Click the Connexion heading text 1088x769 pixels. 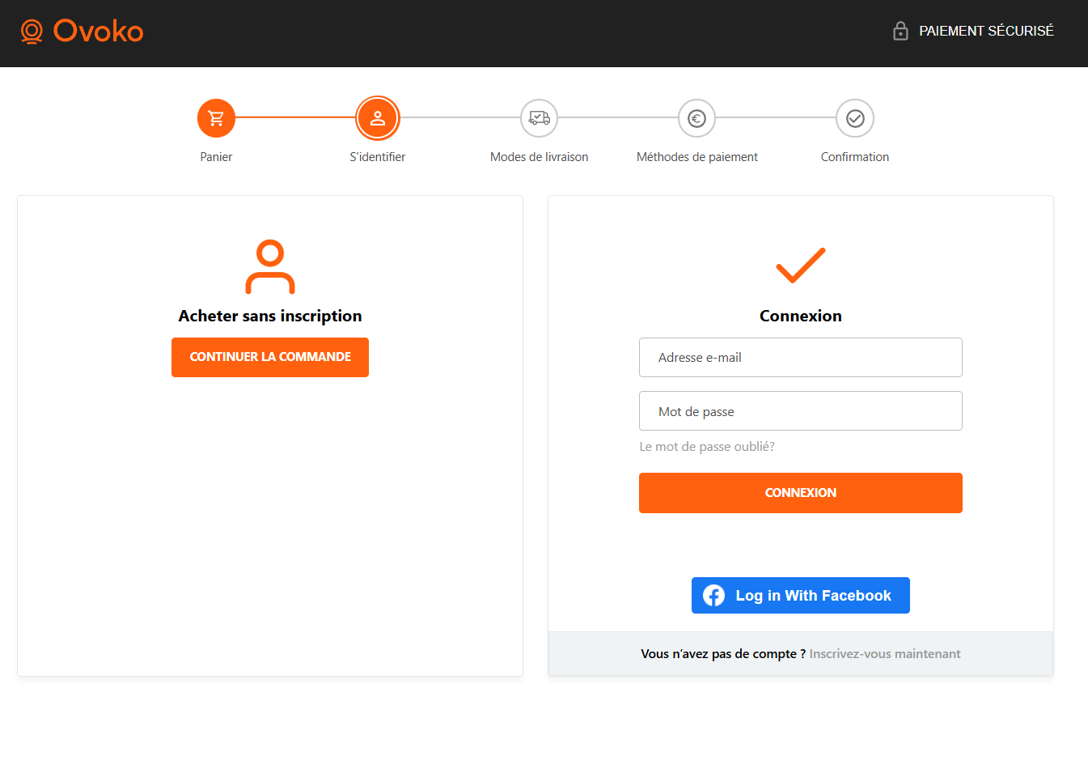coord(801,316)
